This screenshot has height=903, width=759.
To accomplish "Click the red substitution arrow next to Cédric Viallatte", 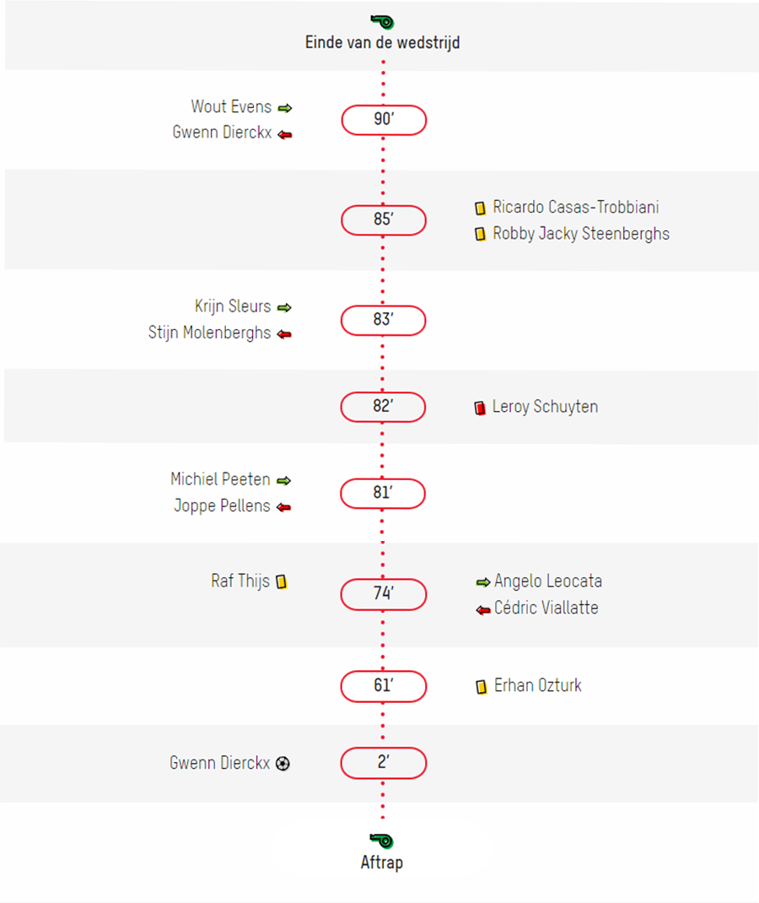I will 482,609.
